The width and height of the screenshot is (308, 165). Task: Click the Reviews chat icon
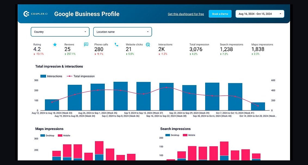86,45
